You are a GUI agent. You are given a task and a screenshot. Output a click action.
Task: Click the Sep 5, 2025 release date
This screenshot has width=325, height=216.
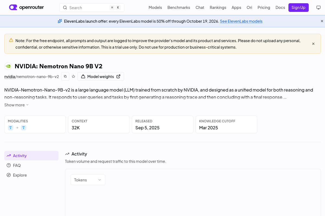pyautogui.click(x=147, y=128)
